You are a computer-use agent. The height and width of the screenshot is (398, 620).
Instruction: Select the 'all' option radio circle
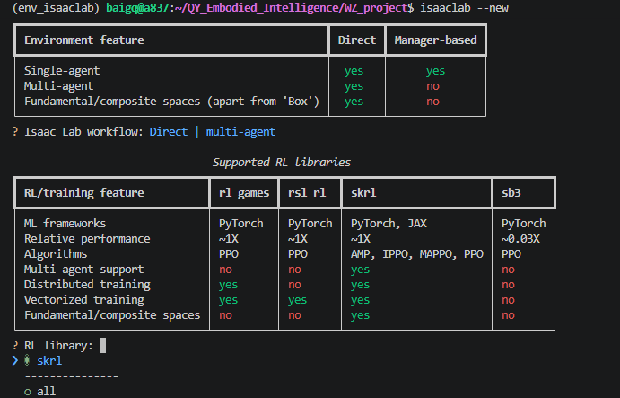pos(28,392)
